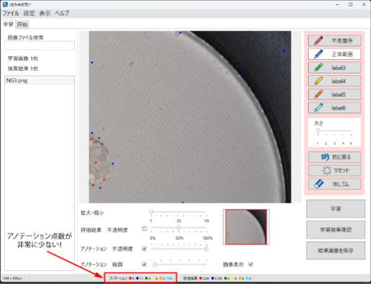The image size is (371, 284).
Task: Click the アノテーション 強調 slider handle
Action: tap(155, 264)
